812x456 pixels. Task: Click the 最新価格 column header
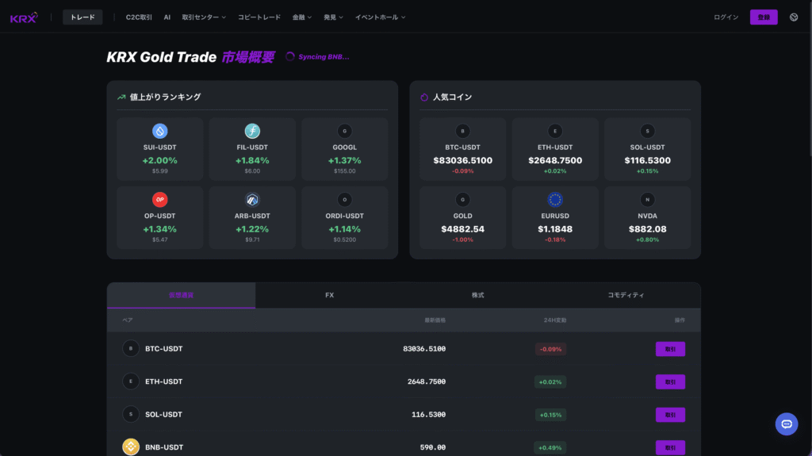click(x=435, y=320)
